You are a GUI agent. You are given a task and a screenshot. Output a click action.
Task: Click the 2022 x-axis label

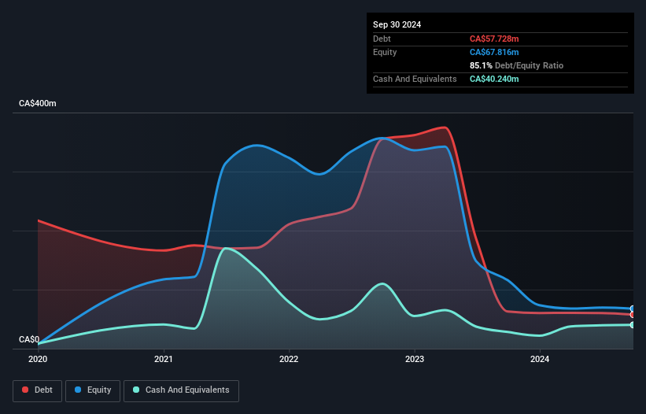(x=289, y=359)
